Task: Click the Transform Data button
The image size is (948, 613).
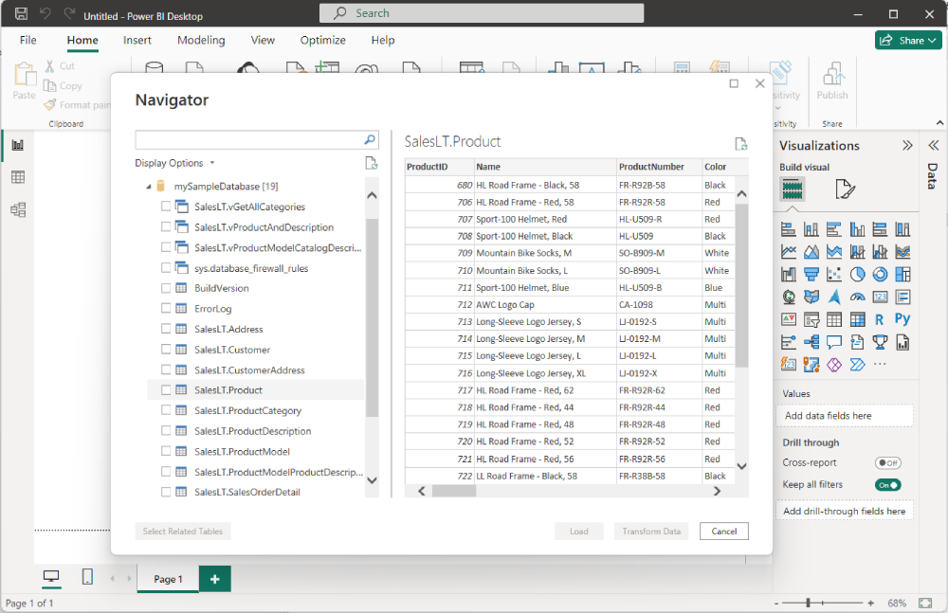Action: 651,532
